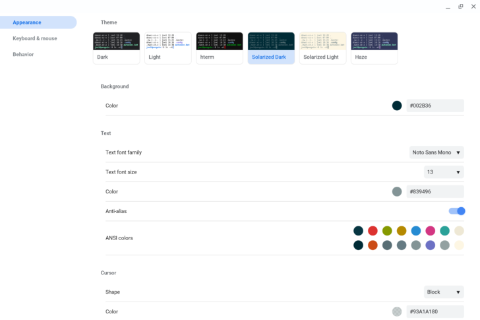
Task: Toggle the Anti-alias switch
Action: click(457, 211)
